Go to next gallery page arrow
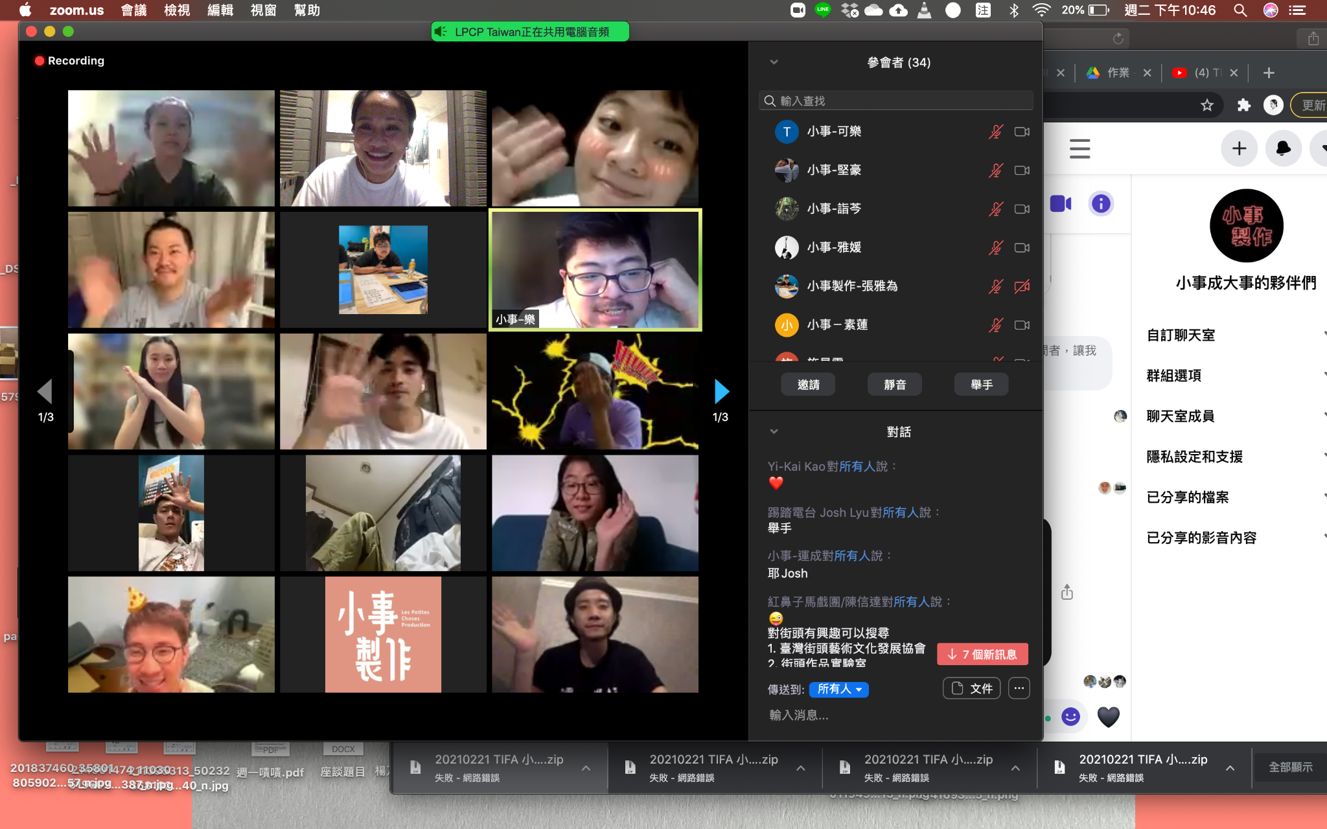The image size is (1327, 829). 721,391
